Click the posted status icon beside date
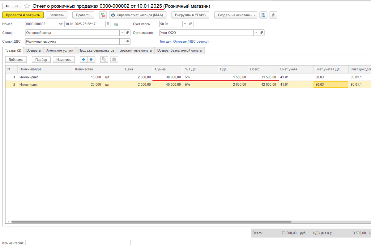 [116, 24]
